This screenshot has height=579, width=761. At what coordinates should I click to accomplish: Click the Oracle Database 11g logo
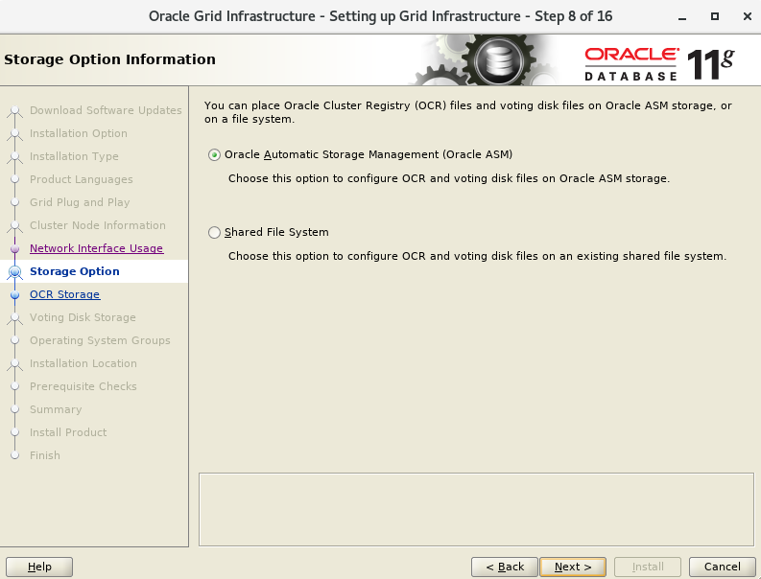click(658, 60)
